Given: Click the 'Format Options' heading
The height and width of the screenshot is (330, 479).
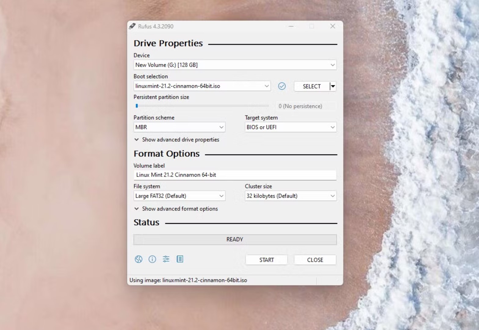Looking at the screenshot, I should tap(167, 154).
